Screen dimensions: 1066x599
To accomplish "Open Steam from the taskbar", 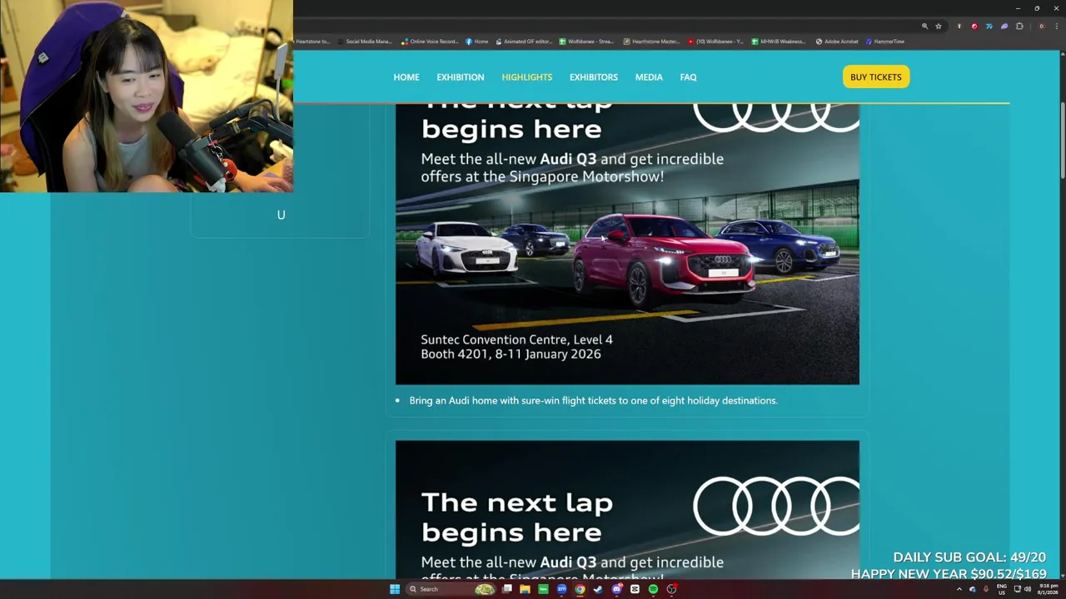I will click(x=598, y=589).
